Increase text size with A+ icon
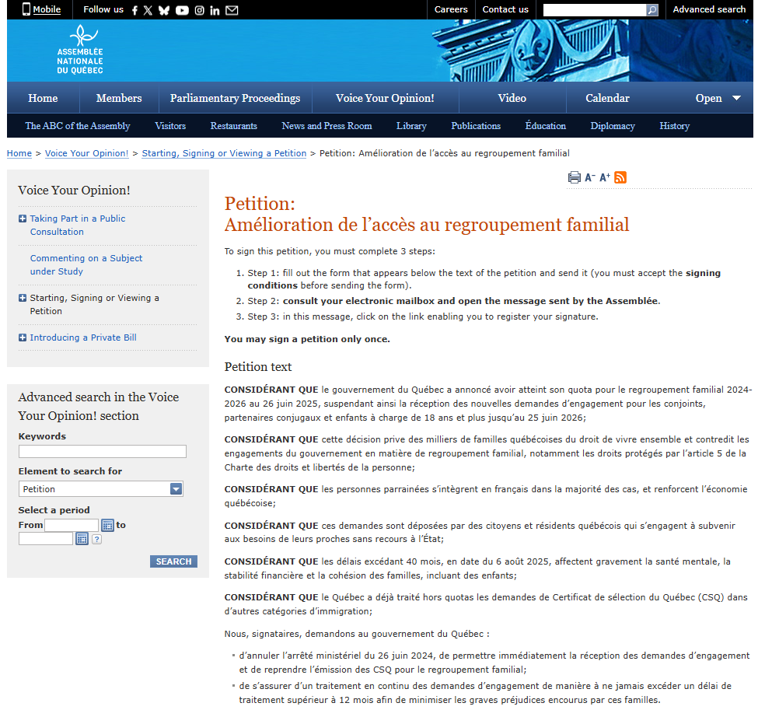 coord(605,177)
